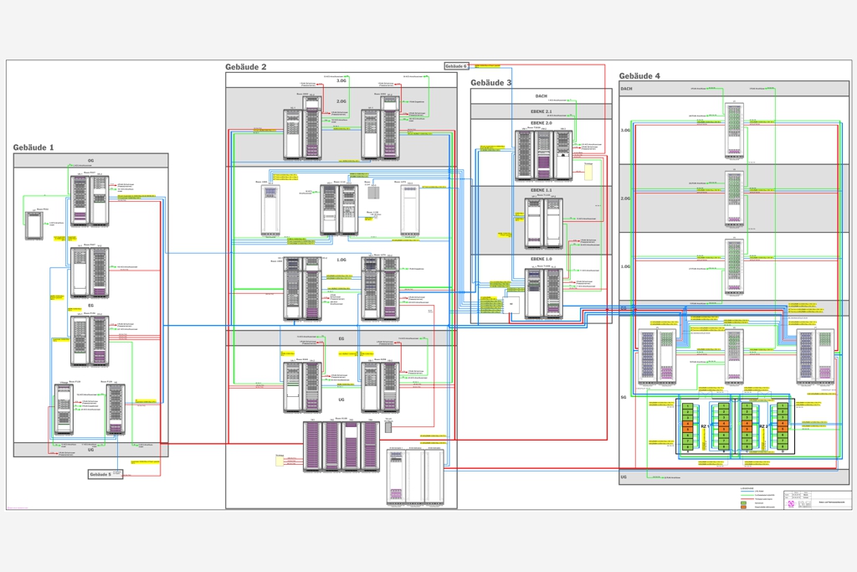The image size is (857, 572).
Task: Select the rack cabinet on Gebäude 4 2.OG
Action: [734, 199]
